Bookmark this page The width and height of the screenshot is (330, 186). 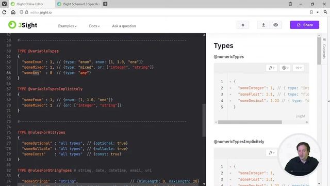(311, 12)
